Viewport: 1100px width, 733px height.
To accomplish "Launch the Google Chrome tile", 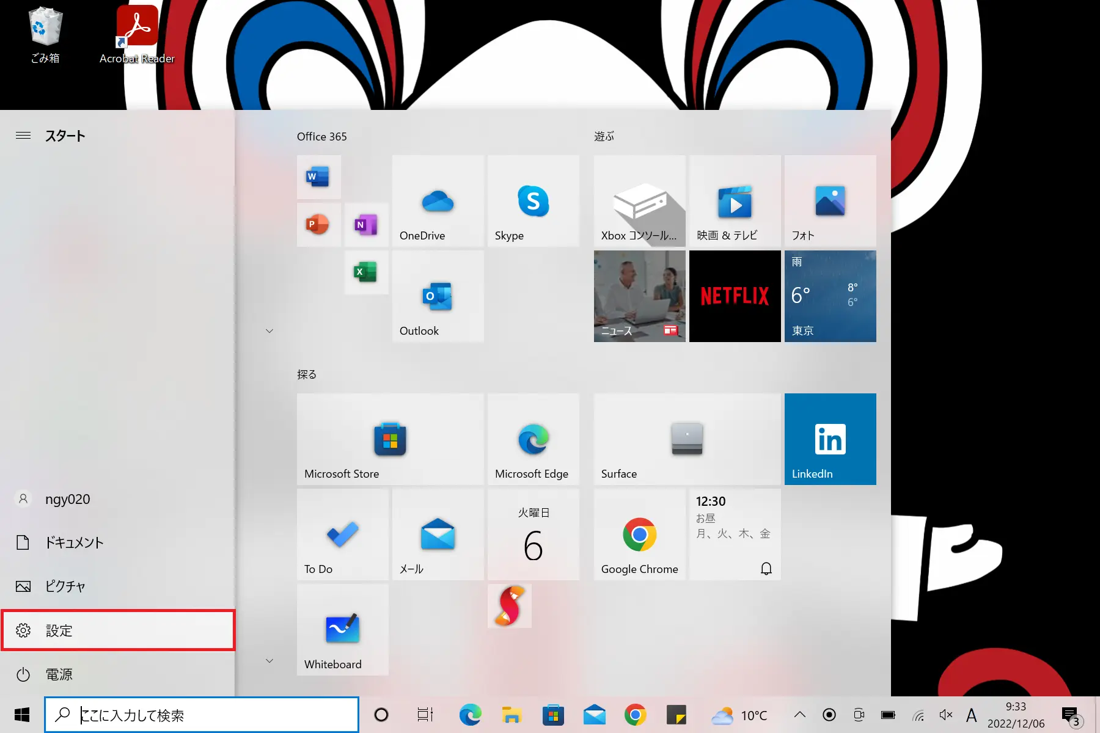I will point(640,534).
